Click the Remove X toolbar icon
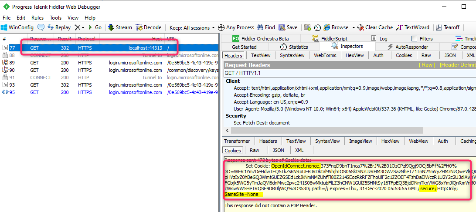 78,27
